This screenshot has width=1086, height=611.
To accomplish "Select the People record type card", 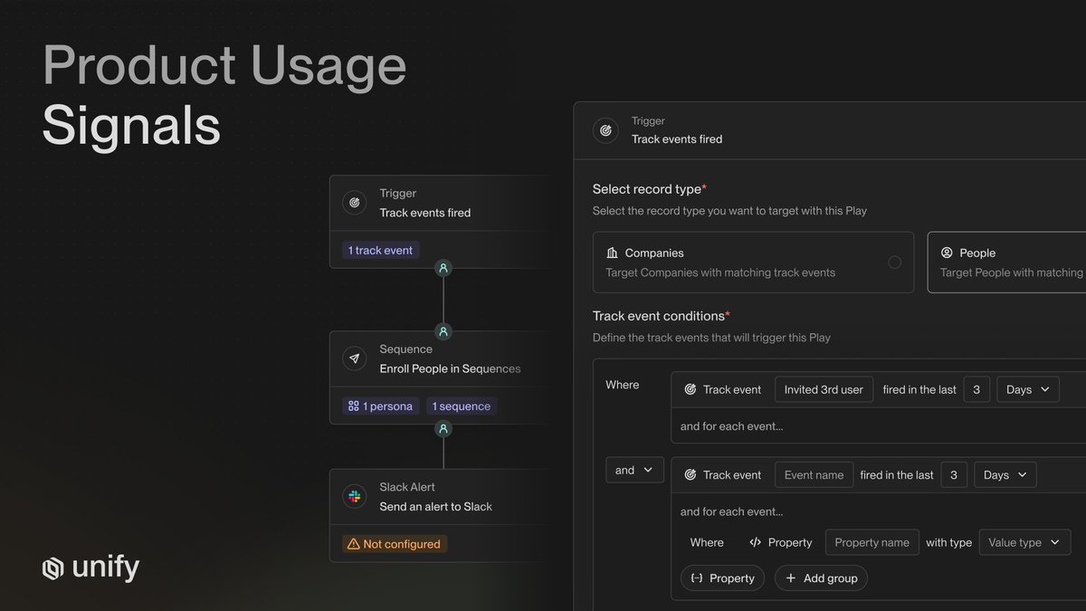I will [1006, 263].
